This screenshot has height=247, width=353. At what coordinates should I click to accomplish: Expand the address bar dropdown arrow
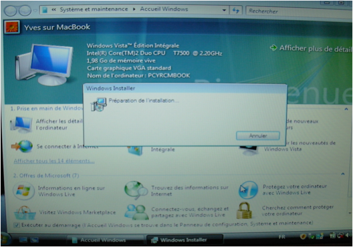tap(224, 10)
